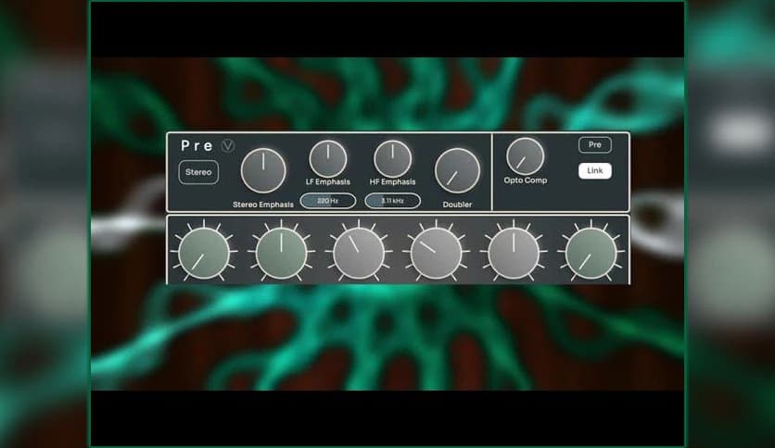Click the Doubler label
Viewport: 775px width, 448px height.
click(457, 205)
